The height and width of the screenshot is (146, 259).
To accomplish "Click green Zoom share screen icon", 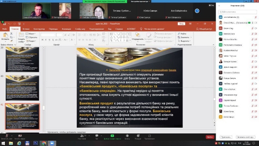I will point(113,136).
